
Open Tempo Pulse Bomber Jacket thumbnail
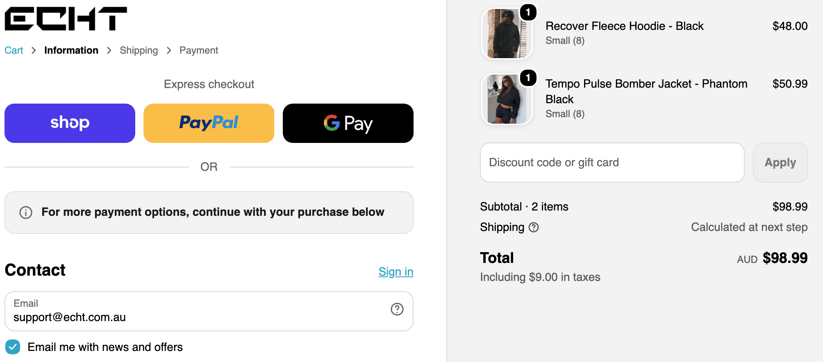pos(507,99)
